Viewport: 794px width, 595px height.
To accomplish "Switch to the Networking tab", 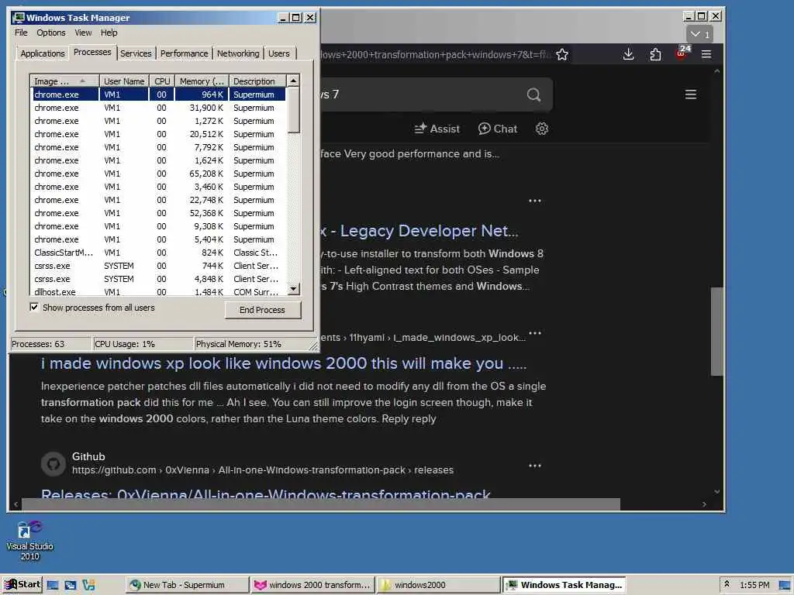I will 238,53.
